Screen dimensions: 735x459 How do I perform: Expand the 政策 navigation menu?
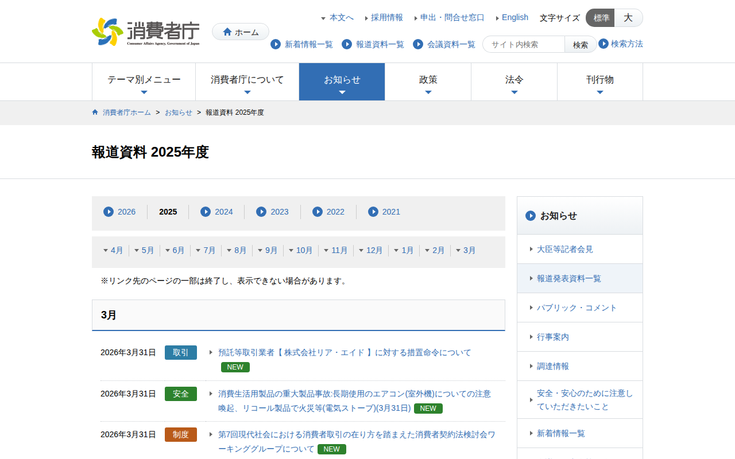click(x=428, y=81)
